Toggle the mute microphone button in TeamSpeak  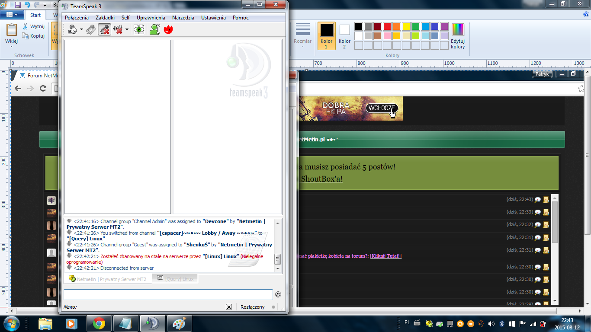click(104, 29)
